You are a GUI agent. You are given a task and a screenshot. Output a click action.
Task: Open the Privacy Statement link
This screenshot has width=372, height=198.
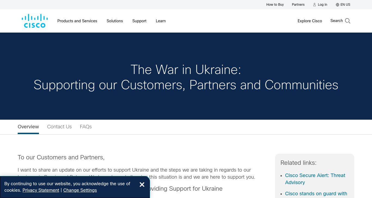pyautogui.click(x=41, y=190)
